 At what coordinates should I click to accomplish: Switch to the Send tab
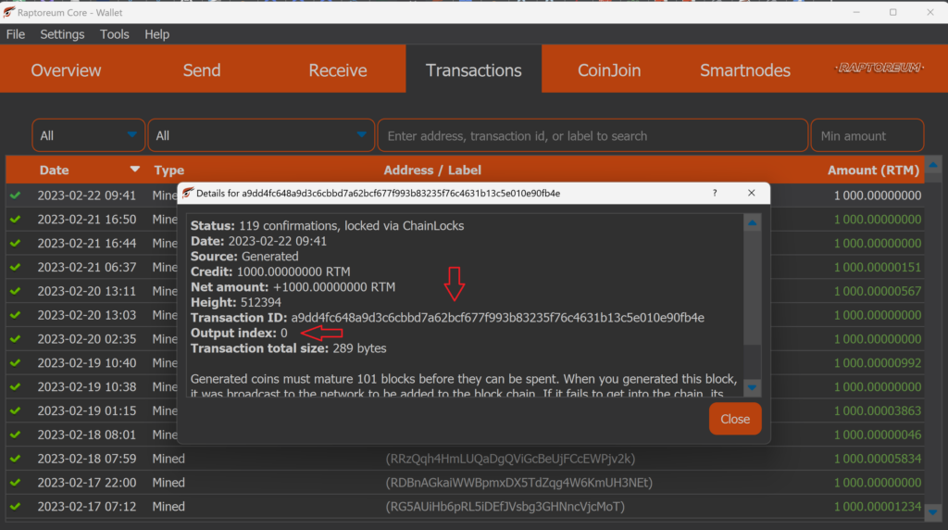(202, 70)
